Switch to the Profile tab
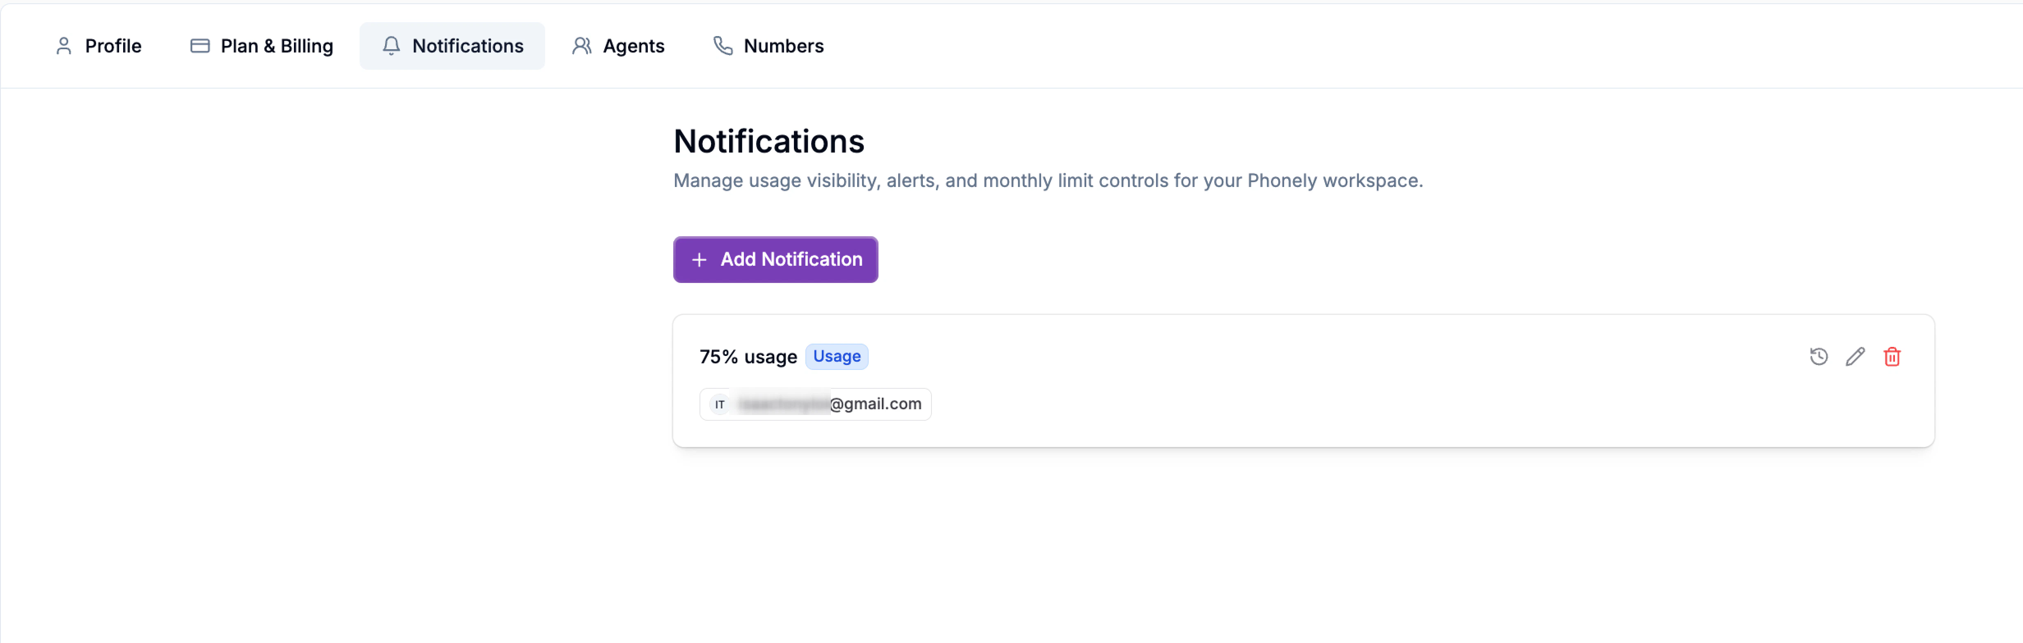 [112, 46]
